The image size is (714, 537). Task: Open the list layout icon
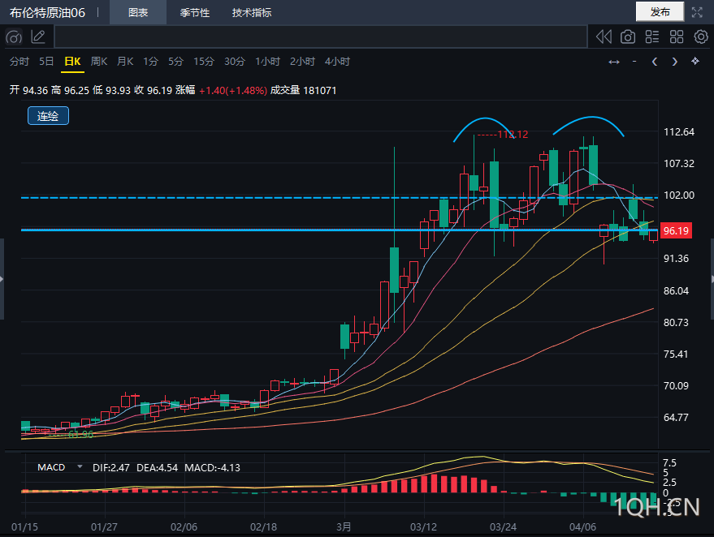[651, 36]
